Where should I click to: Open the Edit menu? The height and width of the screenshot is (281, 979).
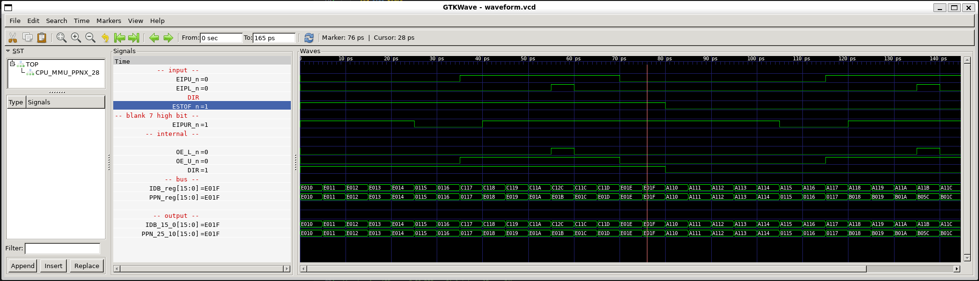33,21
